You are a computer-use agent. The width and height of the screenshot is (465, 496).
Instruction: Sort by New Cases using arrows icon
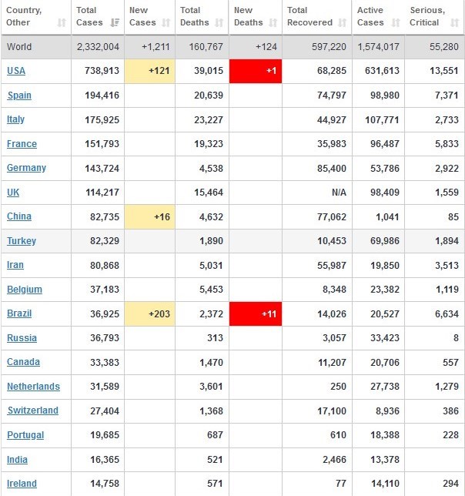(166, 23)
